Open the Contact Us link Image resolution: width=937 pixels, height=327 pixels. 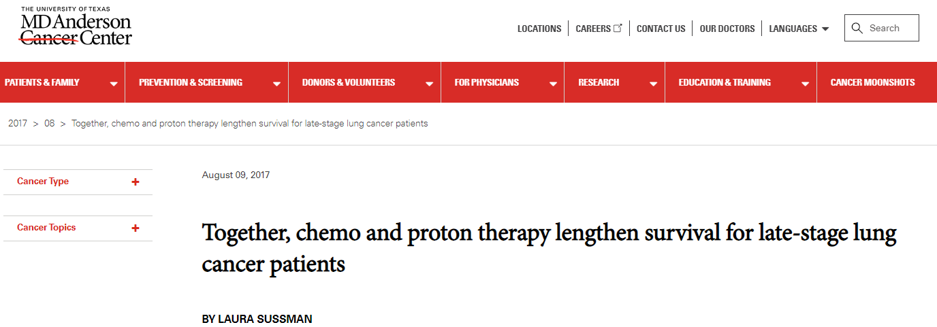click(661, 29)
